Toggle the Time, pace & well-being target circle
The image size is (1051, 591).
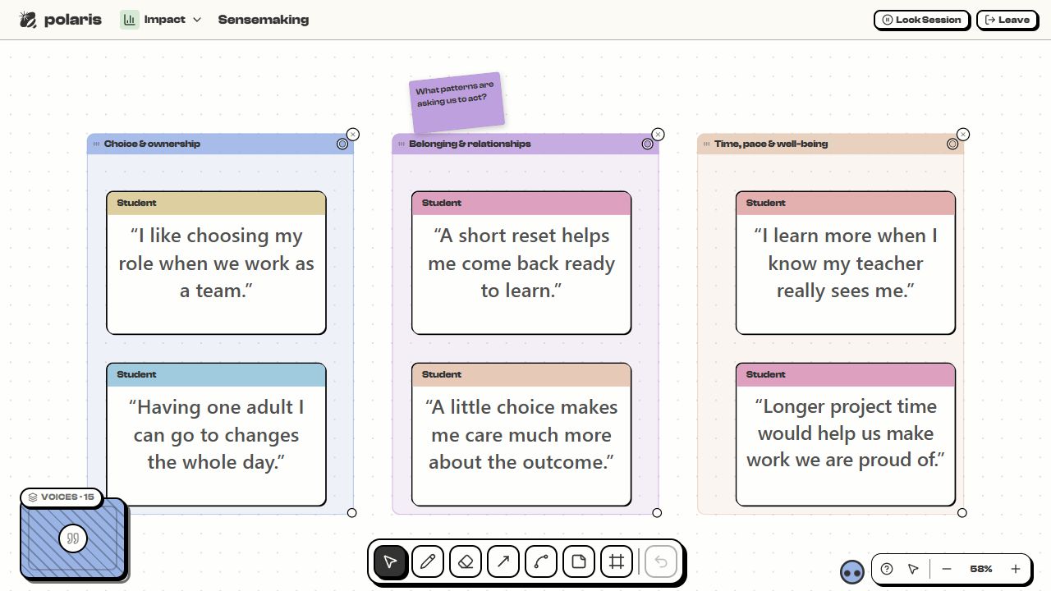pyautogui.click(x=952, y=144)
